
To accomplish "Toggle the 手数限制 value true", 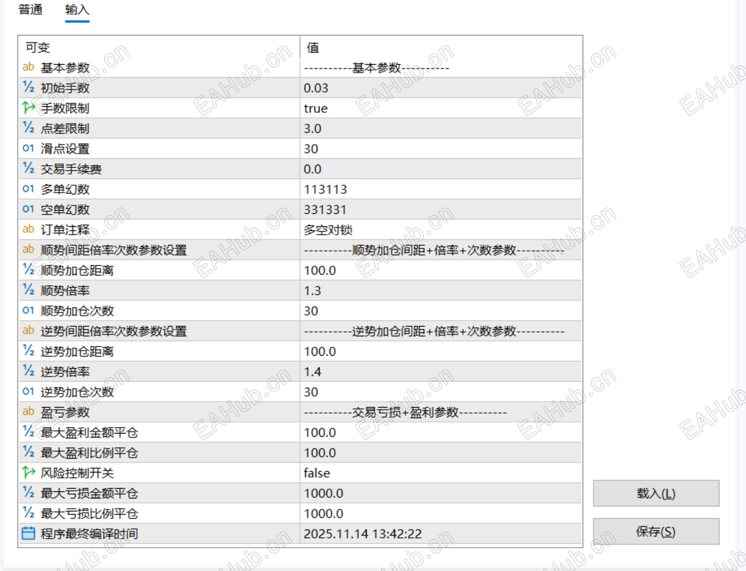I will [x=316, y=108].
